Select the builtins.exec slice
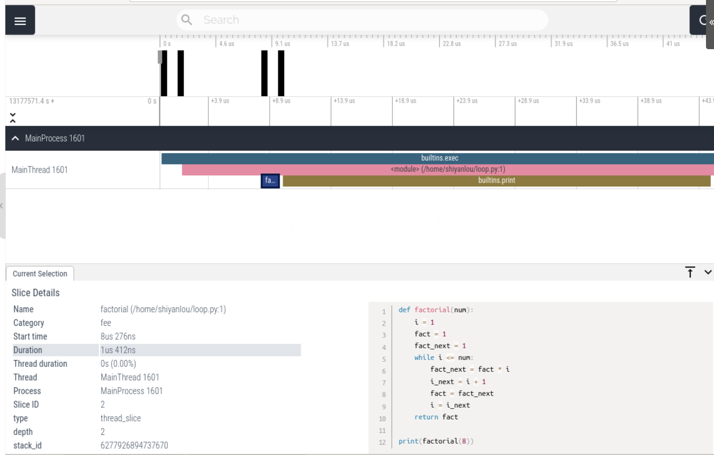This screenshot has height=455, width=714. point(437,158)
